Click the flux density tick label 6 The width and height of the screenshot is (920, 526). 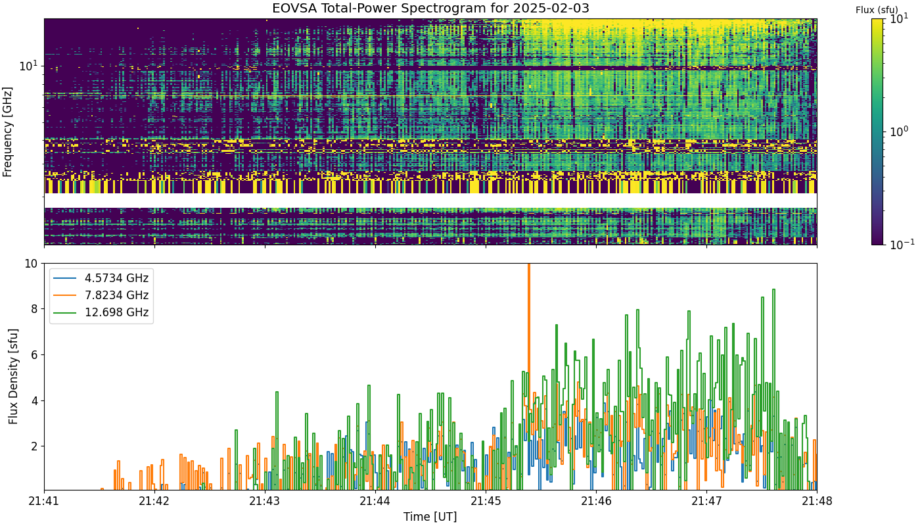coord(34,354)
